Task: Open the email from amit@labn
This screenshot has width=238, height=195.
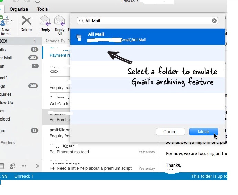Action: (56, 133)
